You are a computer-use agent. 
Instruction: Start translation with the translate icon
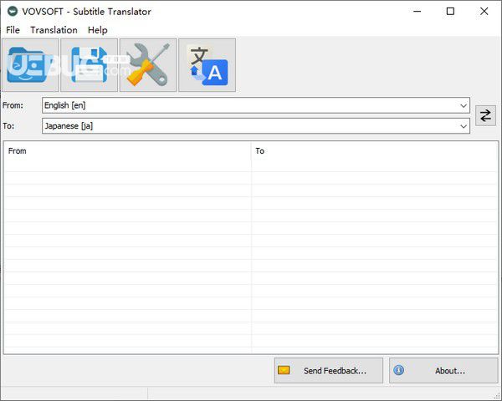tap(207, 65)
